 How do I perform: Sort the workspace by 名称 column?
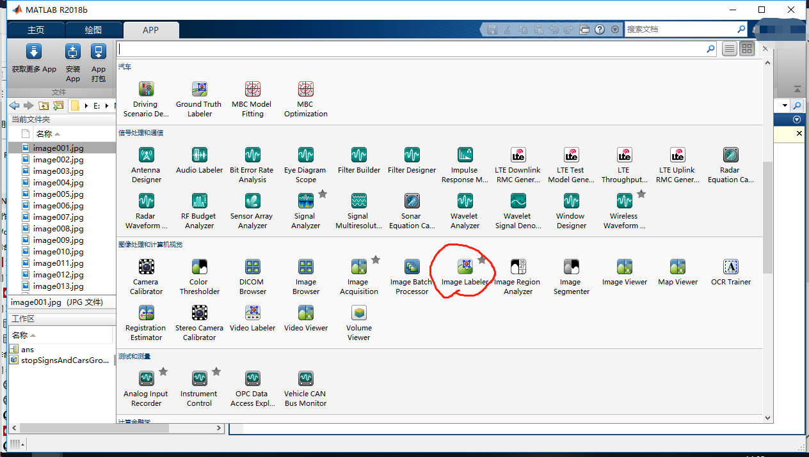pyautogui.click(x=24, y=336)
